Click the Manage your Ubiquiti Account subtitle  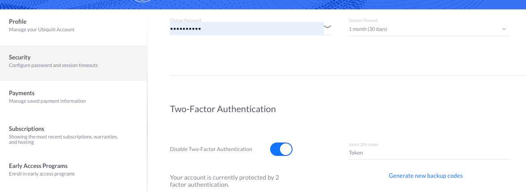[x=42, y=29]
